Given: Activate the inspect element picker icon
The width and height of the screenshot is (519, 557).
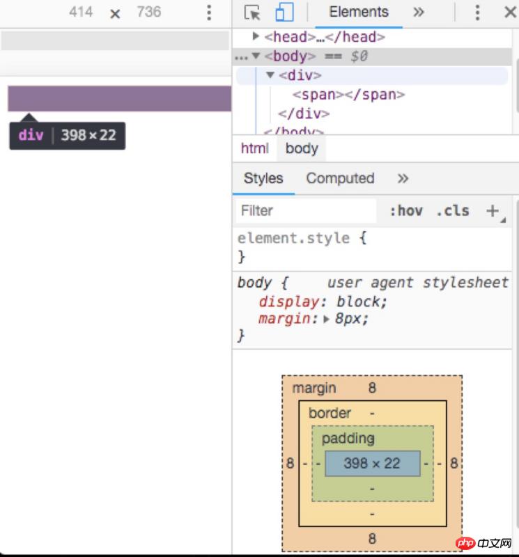Looking at the screenshot, I should coord(253,13).
